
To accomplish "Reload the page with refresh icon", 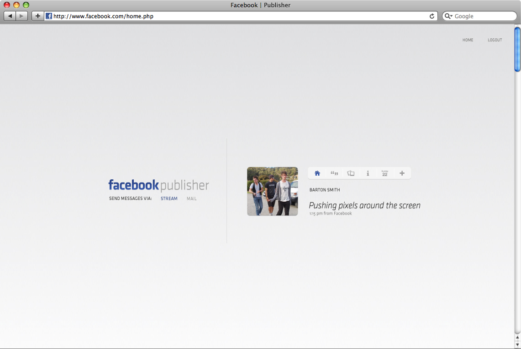I will click(x=432, y=16).
